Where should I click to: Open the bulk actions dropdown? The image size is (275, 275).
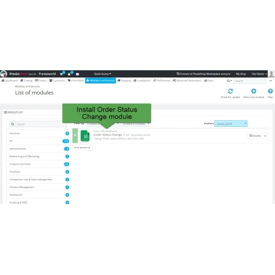pyautogui.click(x=82, y=148)
